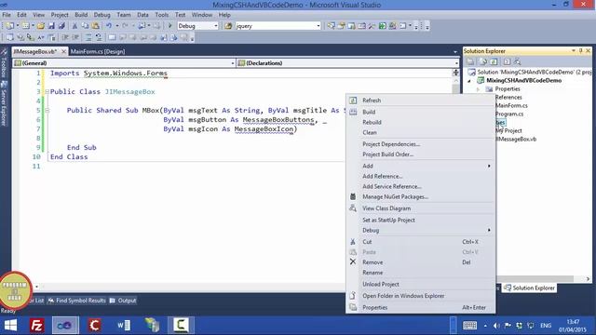Click the Cut scissors icon in toolbar
Image resolution: width=596 pixels, height=335 pixels.
pos(74,26)
